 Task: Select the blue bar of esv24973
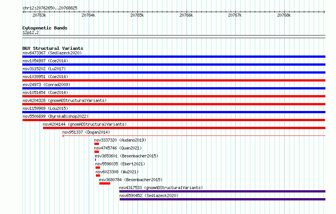(x=174, y=88)
